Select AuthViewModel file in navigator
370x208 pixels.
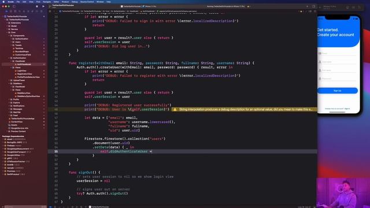(x=24, y=64)
